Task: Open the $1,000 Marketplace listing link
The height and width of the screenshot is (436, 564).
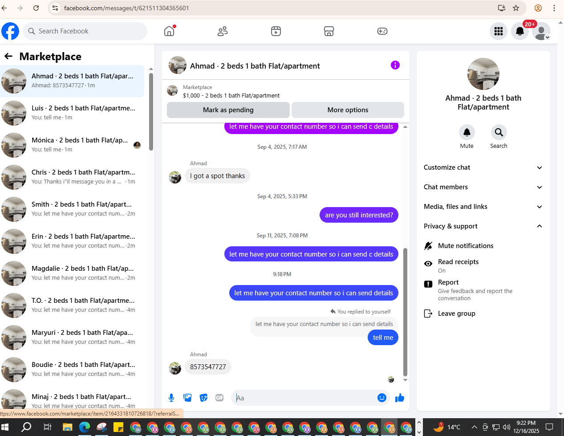Action: pos(231,95)
